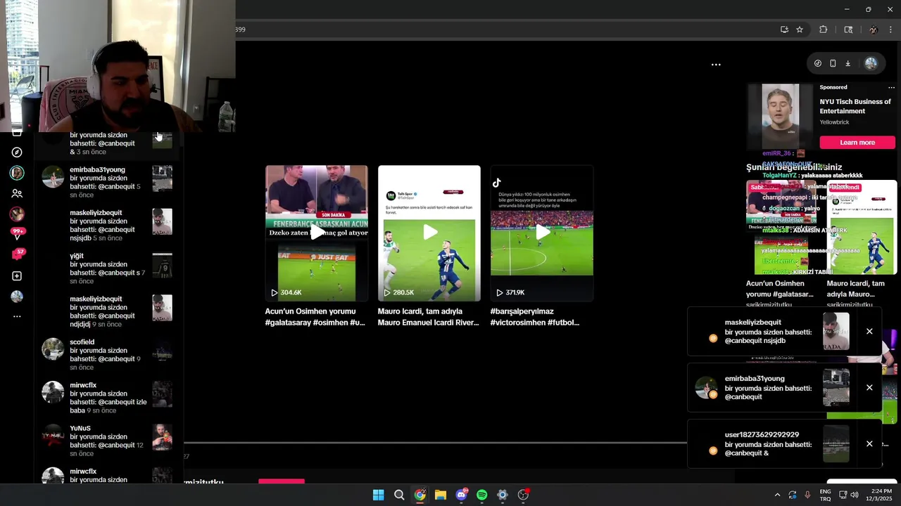Open messages icon with 57 badge

pos(17,254)
